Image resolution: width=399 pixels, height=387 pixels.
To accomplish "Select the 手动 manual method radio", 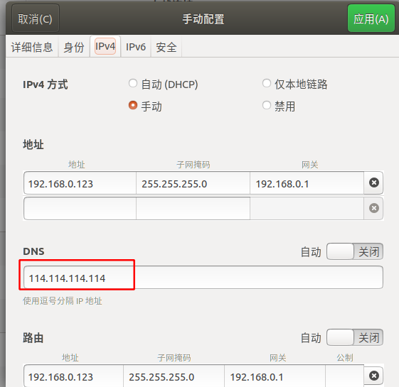I will [x=145, y=106].
